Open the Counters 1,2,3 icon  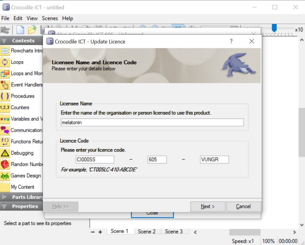pyautogui.click(x=4, y=107)
